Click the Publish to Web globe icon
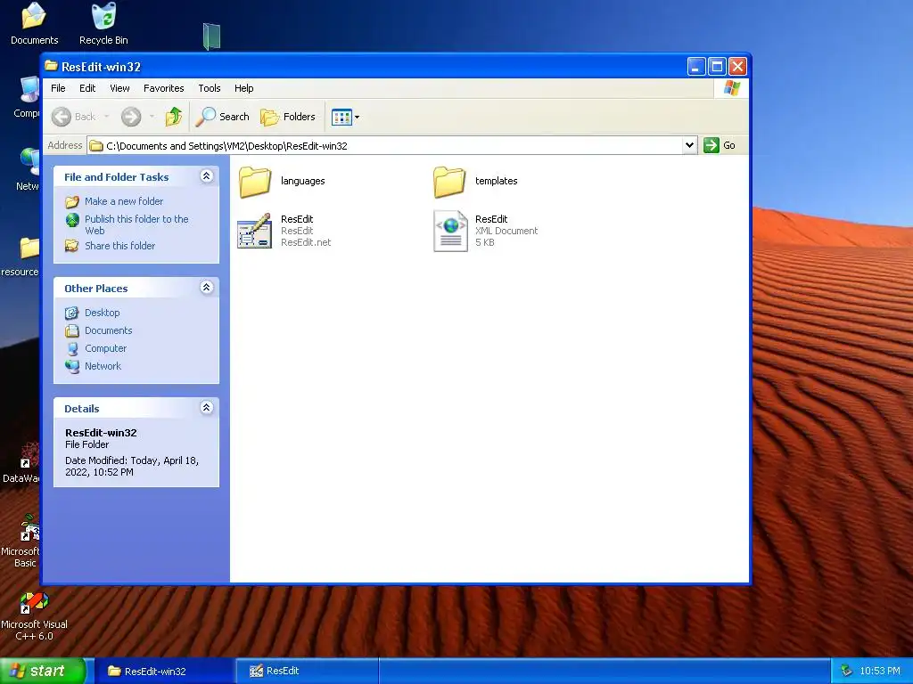 pos(72,221)
